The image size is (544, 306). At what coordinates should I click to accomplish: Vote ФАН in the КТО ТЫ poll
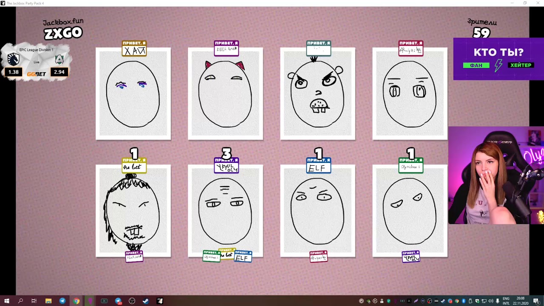click(x=476, y=65)
